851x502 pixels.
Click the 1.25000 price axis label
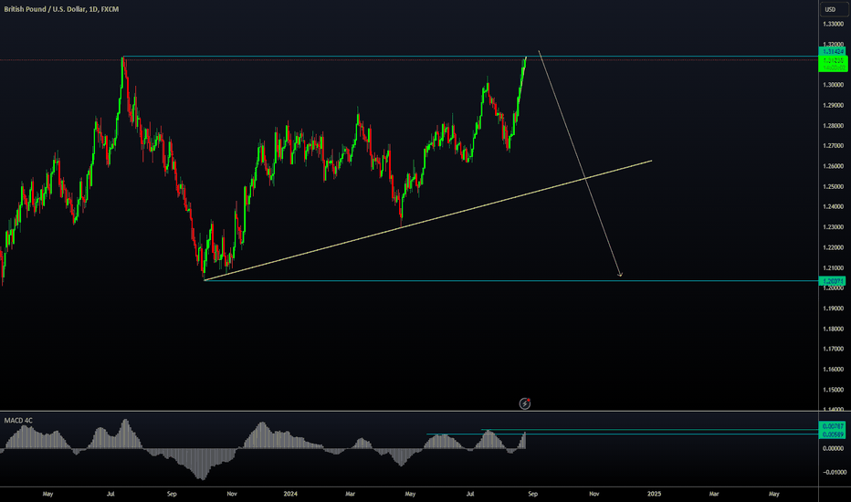pyautogui.click(x=833, y=187)
